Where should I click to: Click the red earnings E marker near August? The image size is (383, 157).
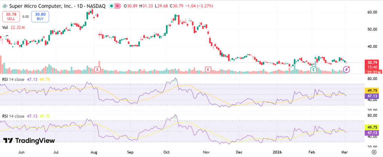pyautogui.click(x=98, y=70)
